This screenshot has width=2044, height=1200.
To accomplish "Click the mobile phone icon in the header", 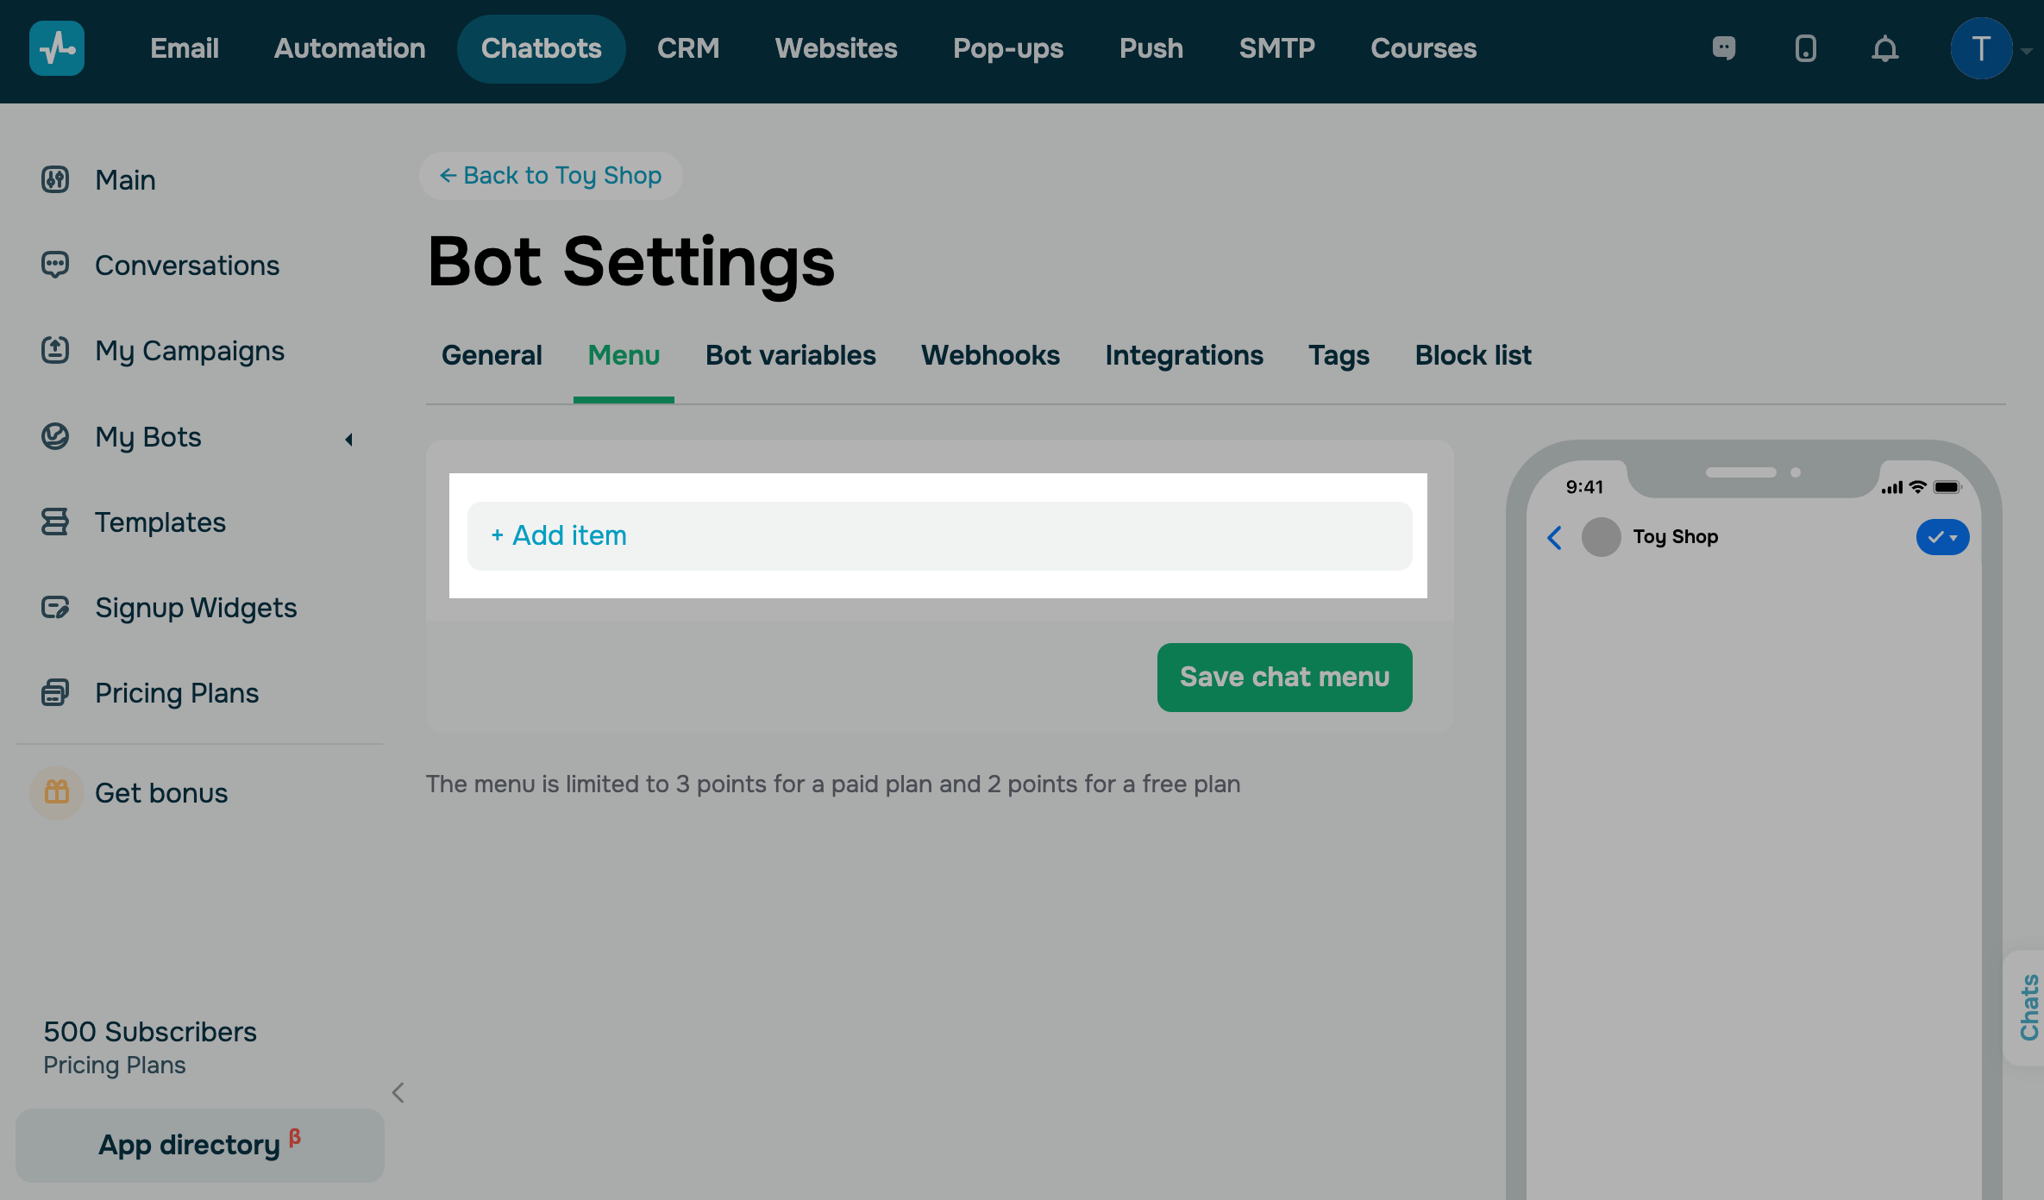I will tap(1805, 48).
